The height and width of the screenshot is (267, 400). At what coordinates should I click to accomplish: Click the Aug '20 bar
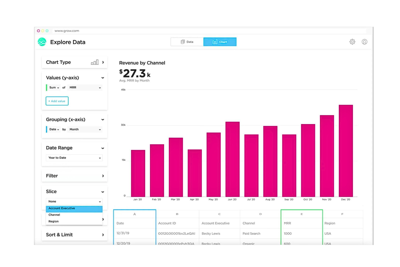[271, 161]
